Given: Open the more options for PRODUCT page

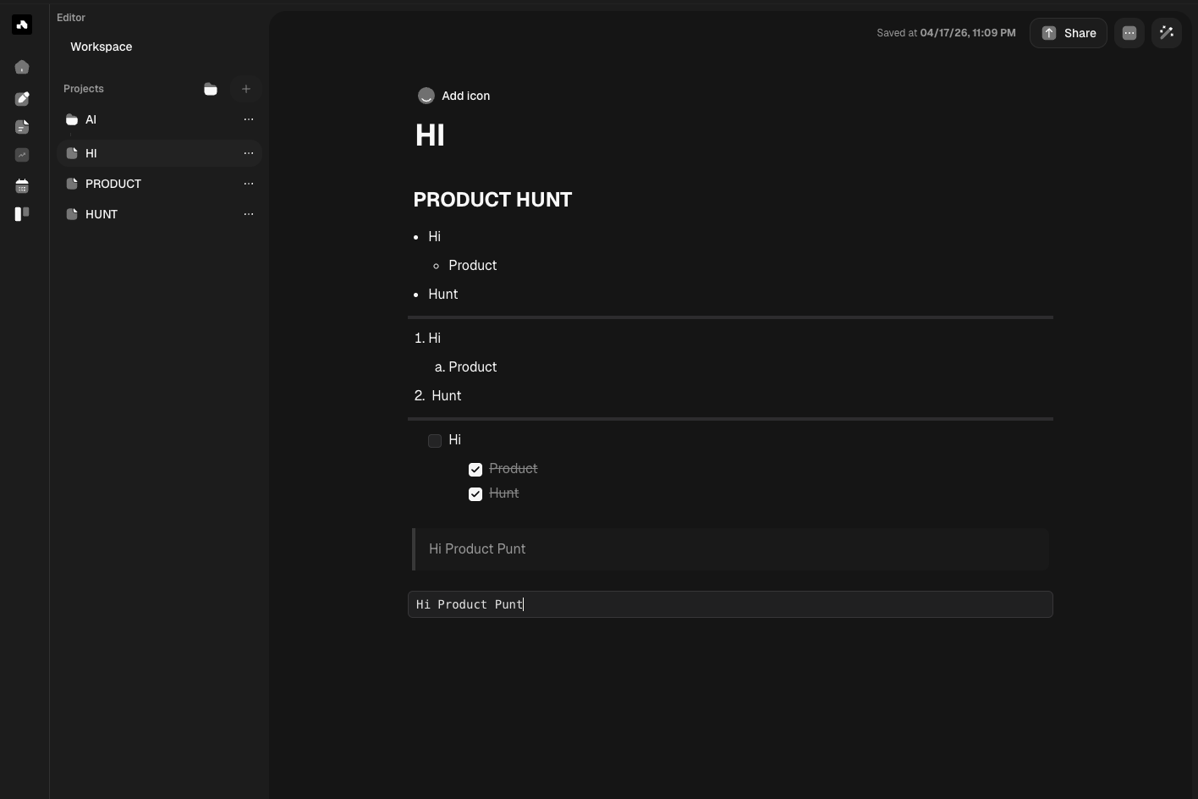Looking at the screenshot, I should coord(249,184).
